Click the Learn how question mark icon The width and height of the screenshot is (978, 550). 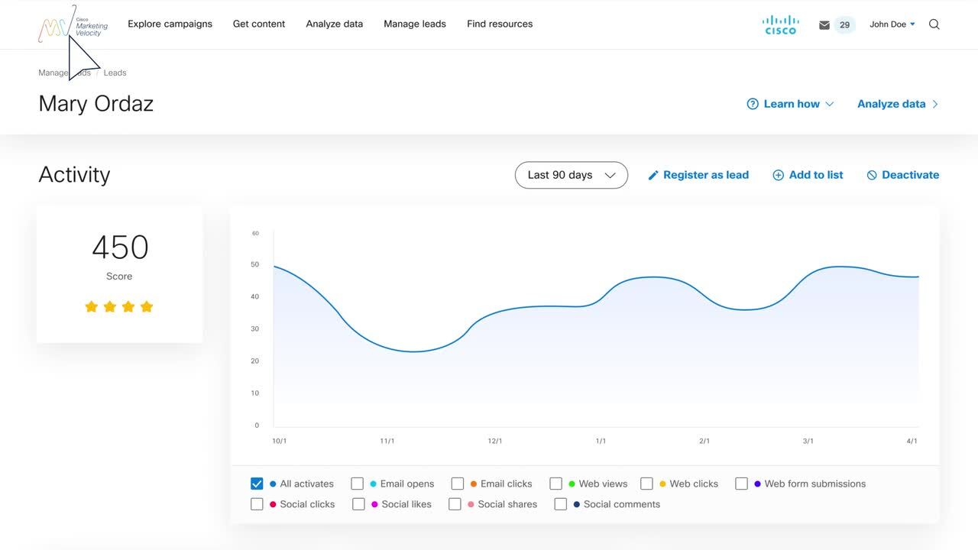coord(752,104)
